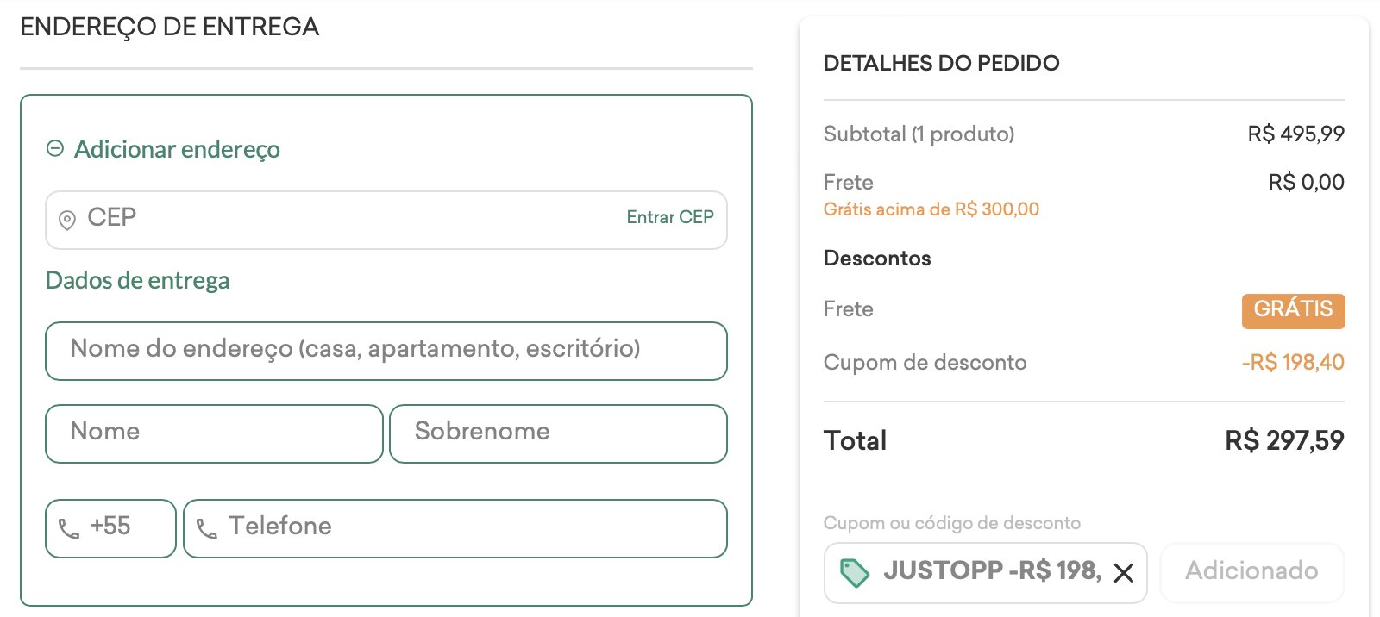The image size is (1380, 617).
Task: Click the Entrar CEP link
Action: 670,217
